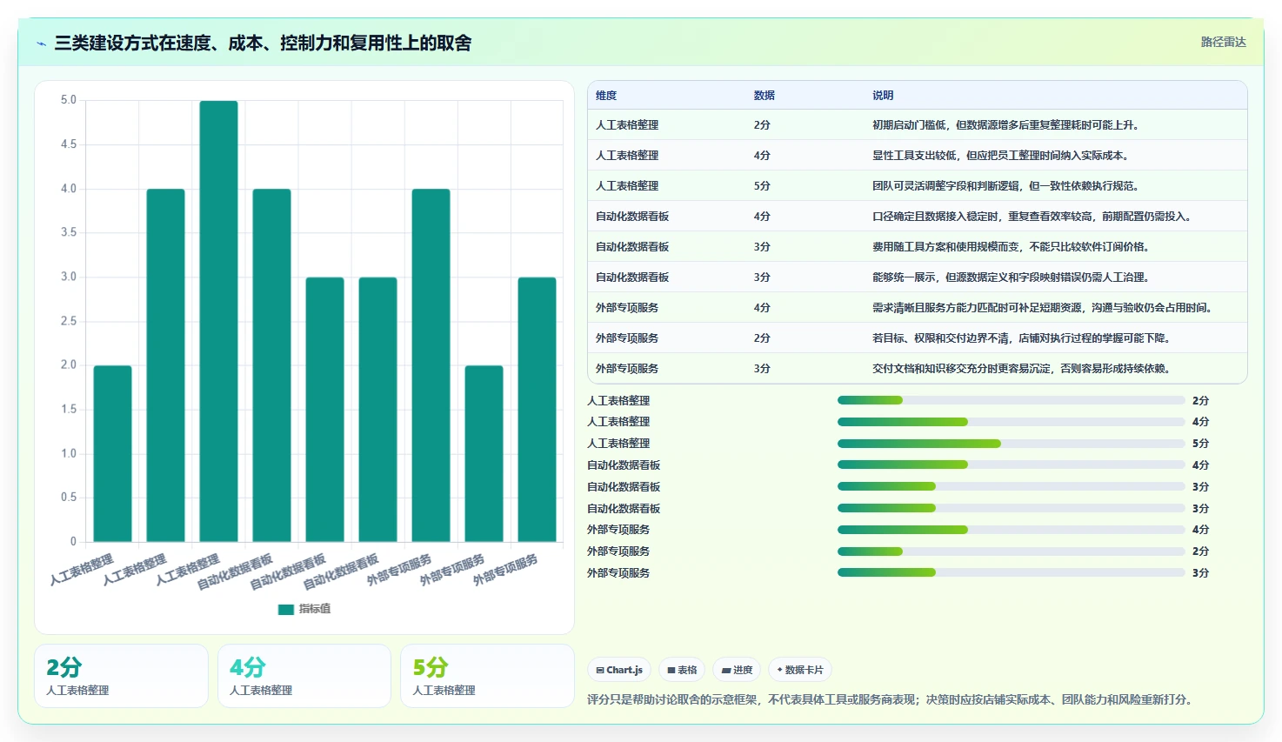
Task: Select the table row 若目标、权限和交付边界不清
Action: (918, 338)
